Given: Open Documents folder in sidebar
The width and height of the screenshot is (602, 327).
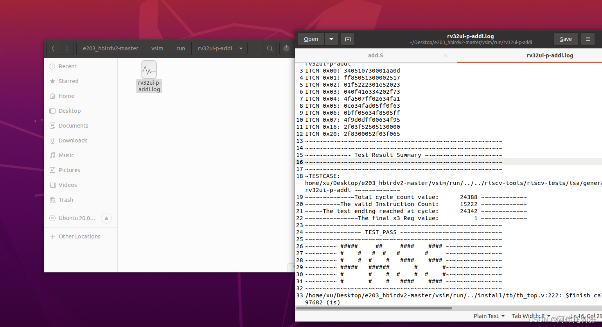Looking at the screenshot, I should pos(81,126).
